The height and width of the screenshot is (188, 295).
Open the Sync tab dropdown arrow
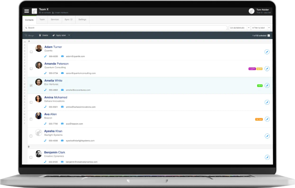[x=72, y=20]
